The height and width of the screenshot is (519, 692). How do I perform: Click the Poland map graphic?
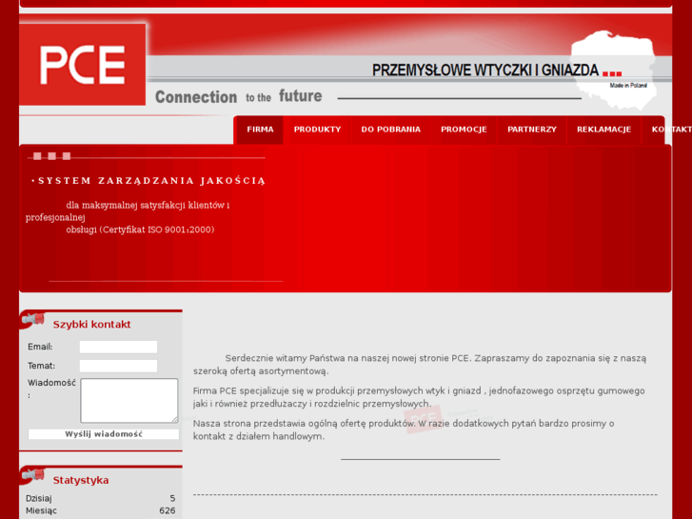[613, 70]
